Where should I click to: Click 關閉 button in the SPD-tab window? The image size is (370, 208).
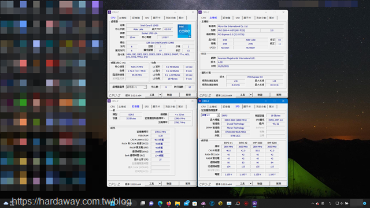coord(279,184)
